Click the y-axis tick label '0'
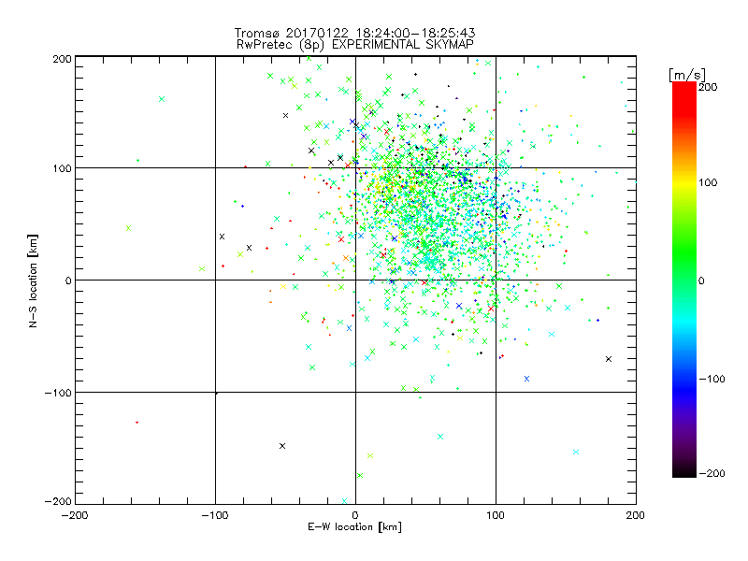The image size is (748, 561). [x=68, y=280]
